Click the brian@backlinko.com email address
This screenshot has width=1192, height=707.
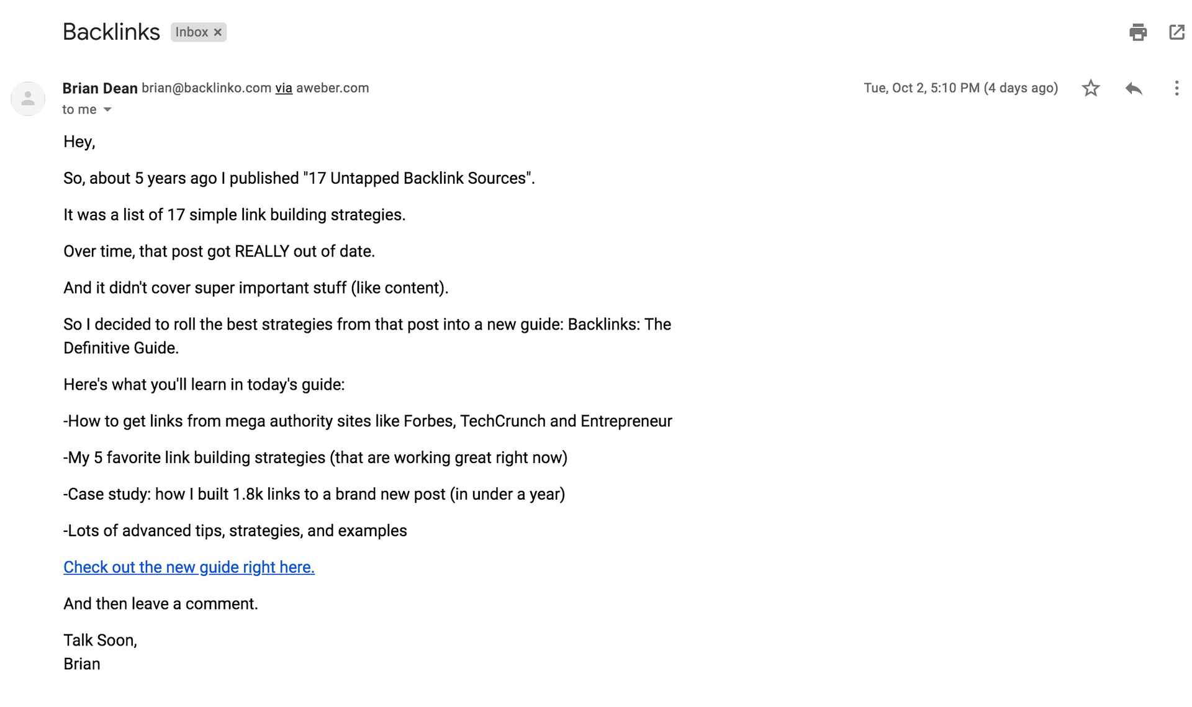coord(206,88)
